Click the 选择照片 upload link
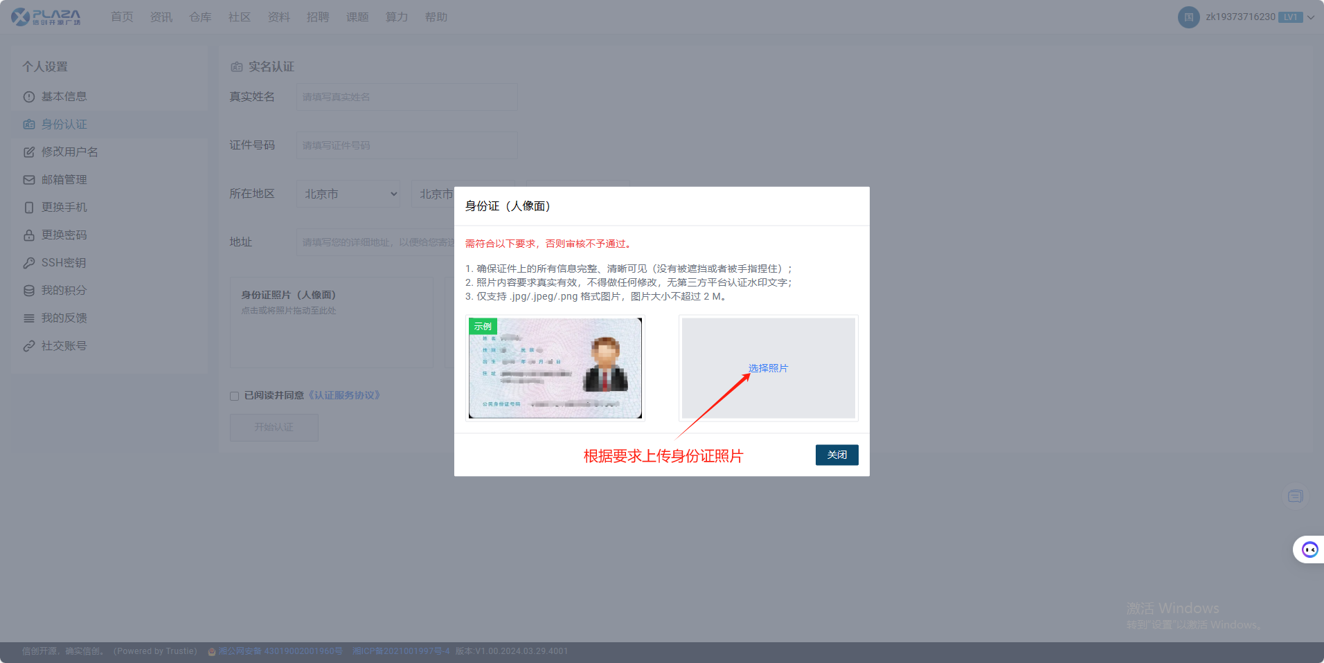 768,368
